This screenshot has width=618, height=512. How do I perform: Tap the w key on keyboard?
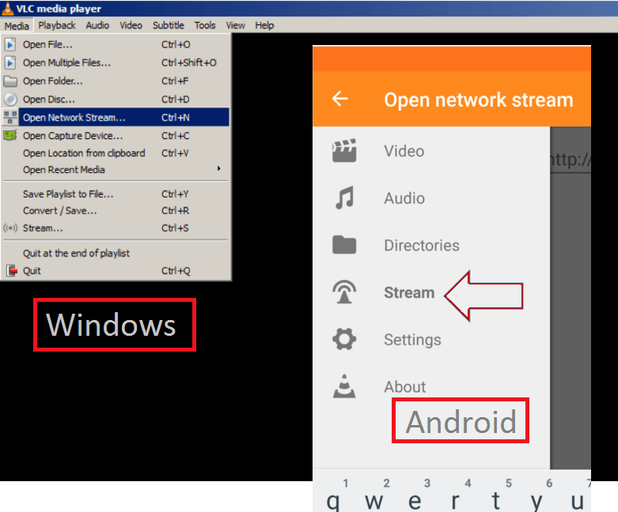(373, 501)
